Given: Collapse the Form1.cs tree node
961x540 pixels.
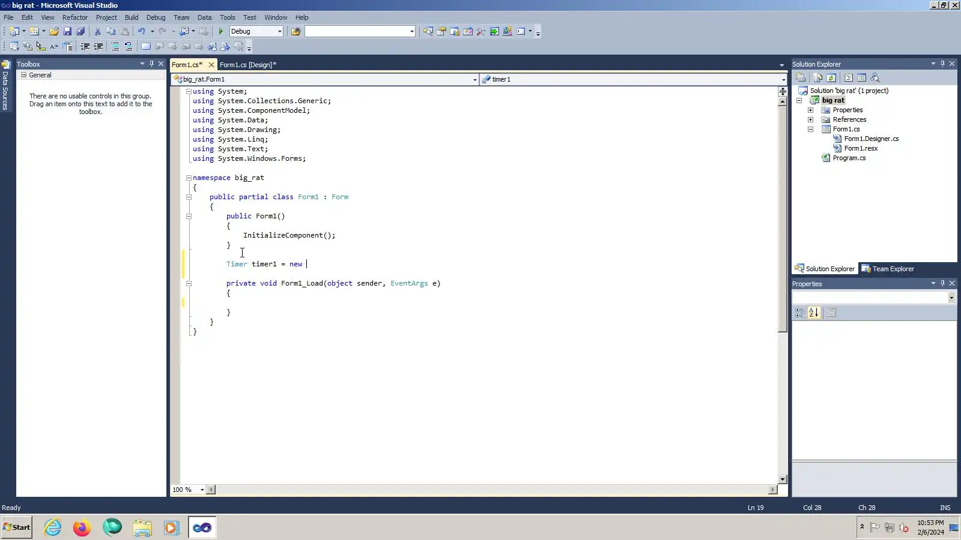Looking at the screenshot, I should point(810,129).
